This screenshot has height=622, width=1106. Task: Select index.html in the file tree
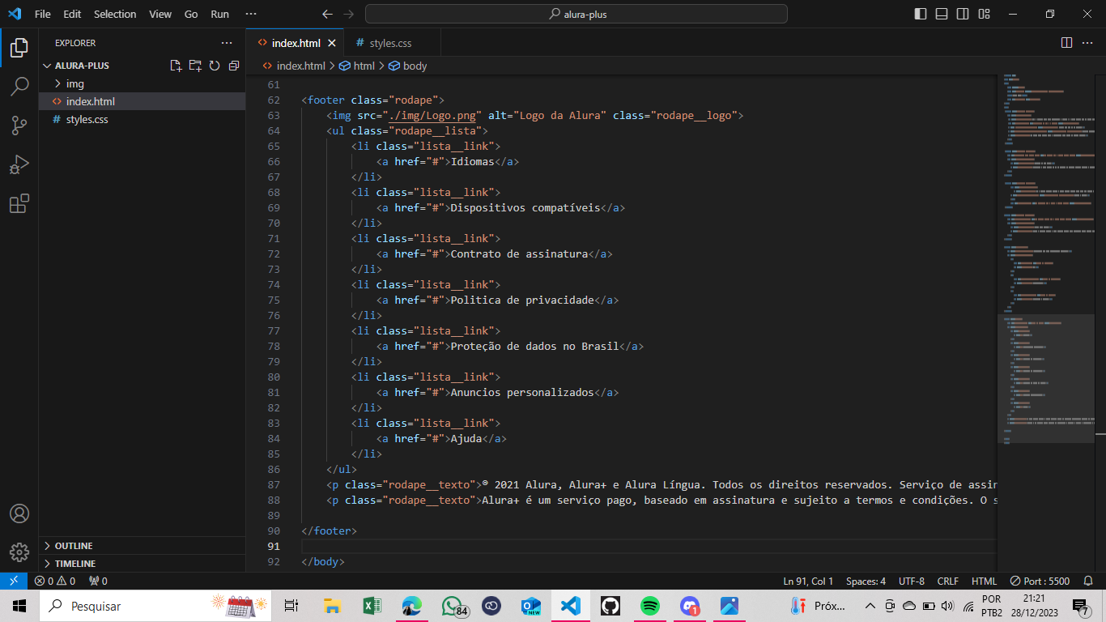142,101
